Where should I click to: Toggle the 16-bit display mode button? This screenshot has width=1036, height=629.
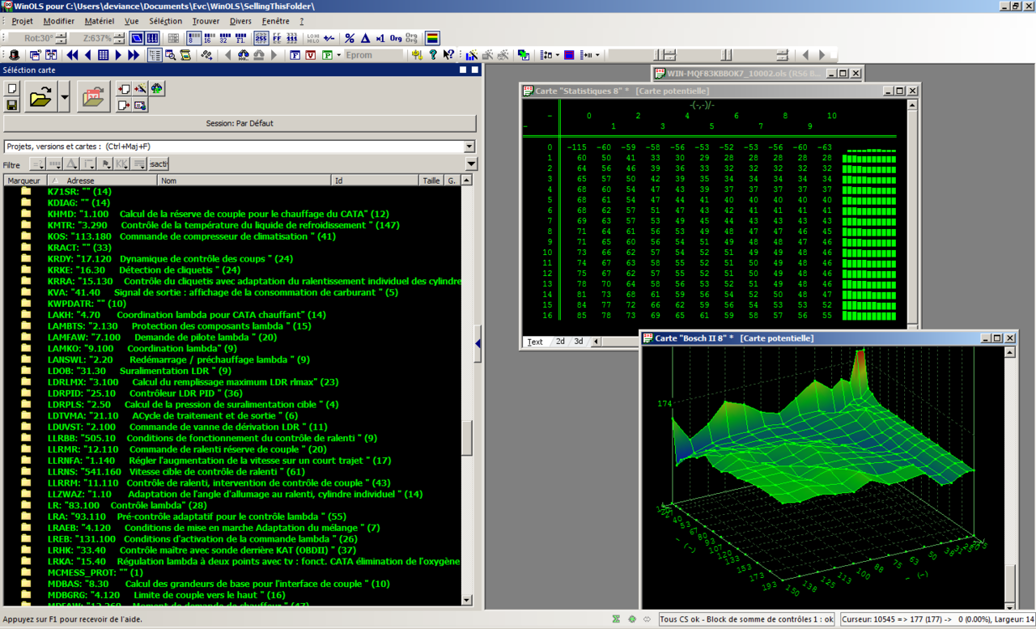coord(210,38)
